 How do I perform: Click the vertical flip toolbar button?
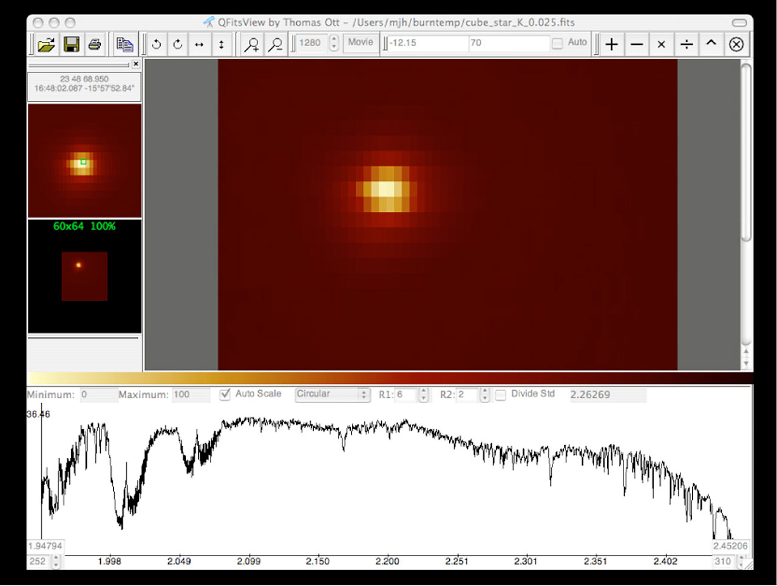pyautogui.click(x=222, y=44)
